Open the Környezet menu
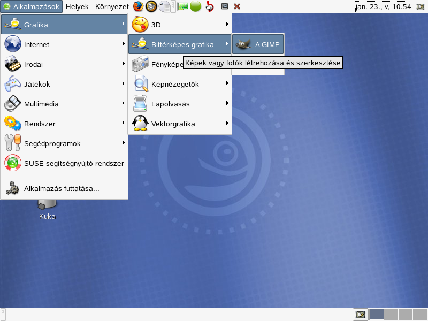The height and width of the screenshot is (321, 428). click(x=112, y=6)
